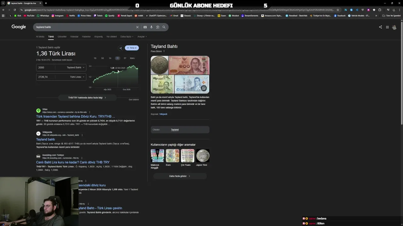Select the Maks chart range

click(132, 58)
